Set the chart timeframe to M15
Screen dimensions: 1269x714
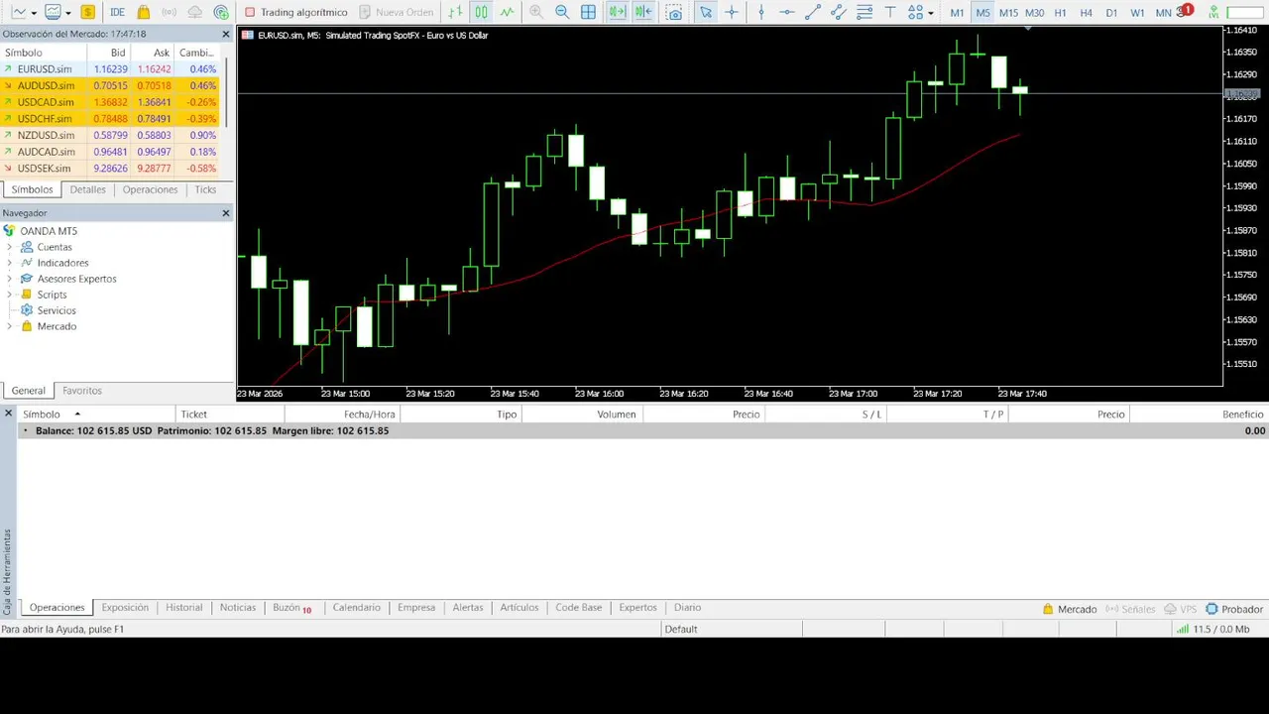click(1008, 12)
